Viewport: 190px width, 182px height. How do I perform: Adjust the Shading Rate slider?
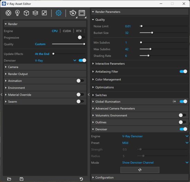pyautogui.click(x=164, y=56)
